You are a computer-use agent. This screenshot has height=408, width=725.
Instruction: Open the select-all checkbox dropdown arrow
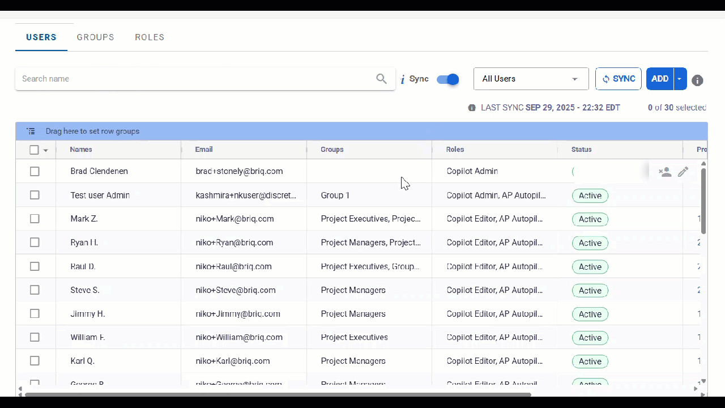click(46, 150)
